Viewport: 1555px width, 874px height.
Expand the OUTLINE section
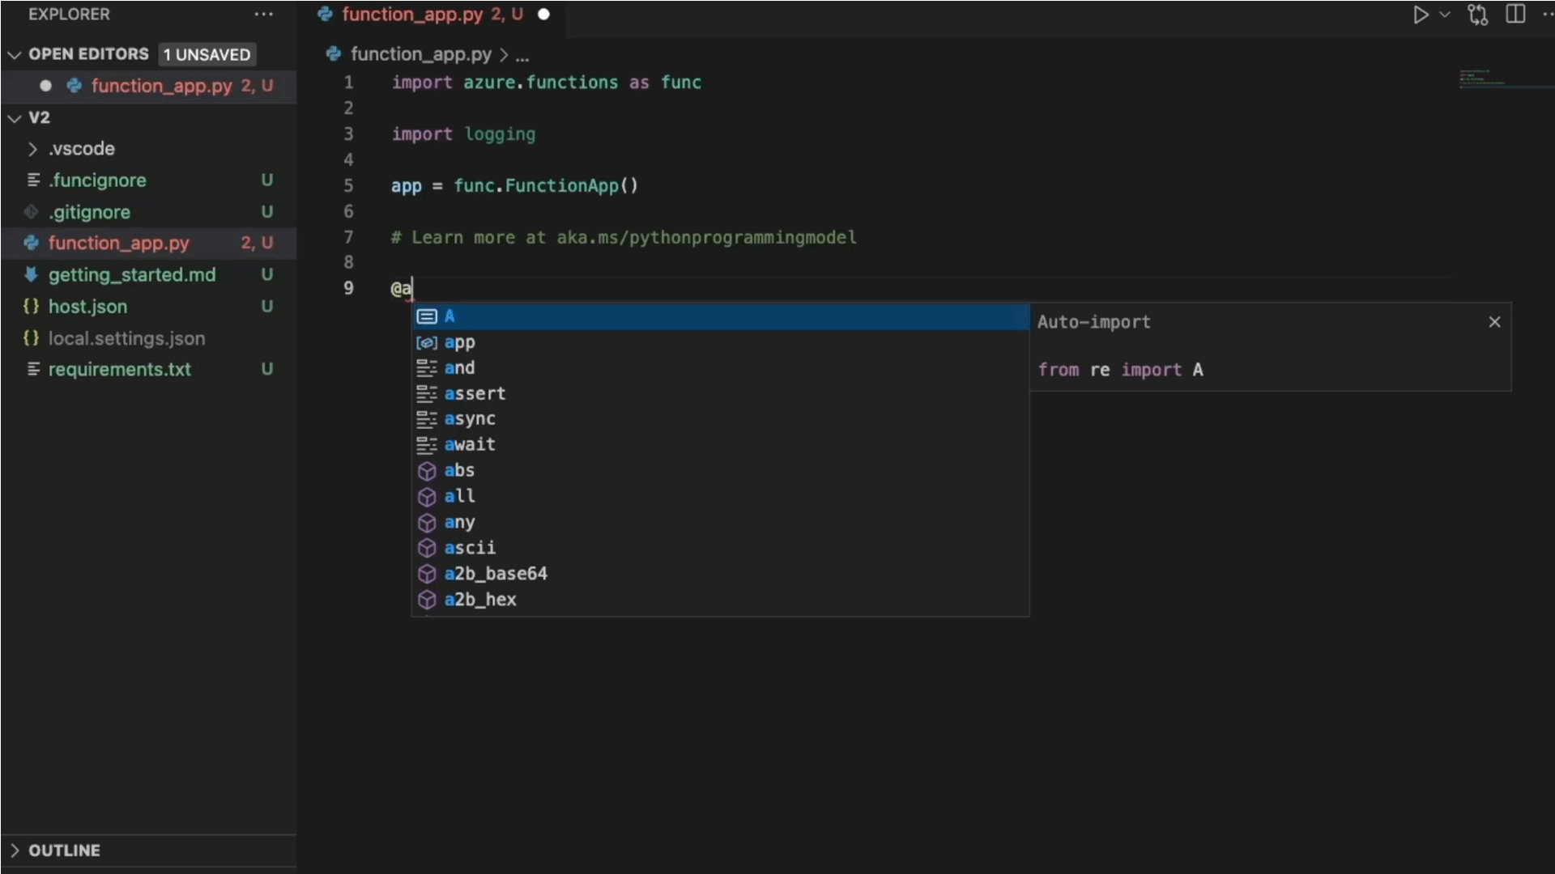pyautogui.click(x=16, y=850)
